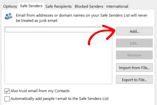The image size is (157, 105).
Task: Click empty area of Safe Senders list box
Action: [x=58, y=58]
